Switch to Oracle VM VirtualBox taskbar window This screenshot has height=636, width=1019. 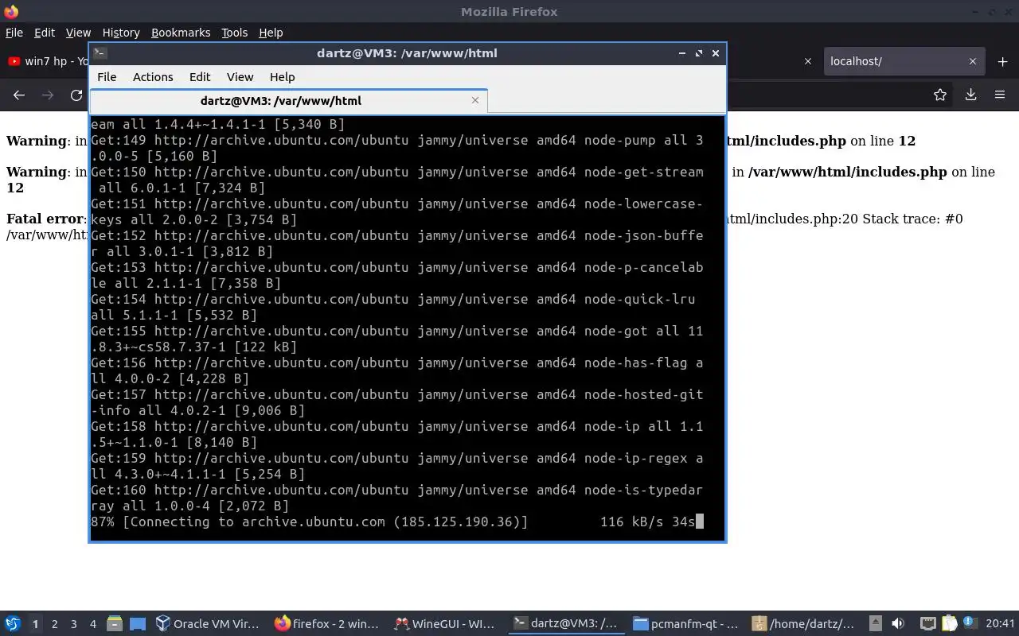click(x=209, y=624)
